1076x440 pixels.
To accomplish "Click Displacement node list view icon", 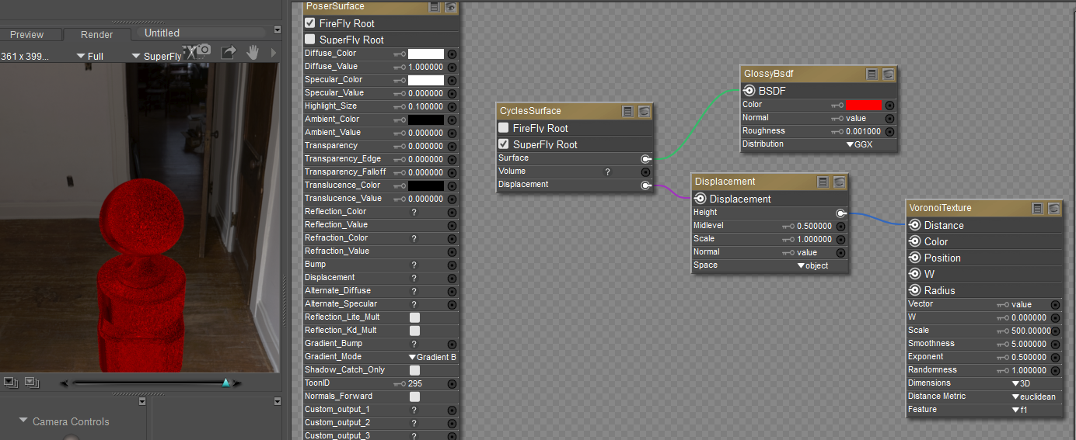I will click(823, 182).
